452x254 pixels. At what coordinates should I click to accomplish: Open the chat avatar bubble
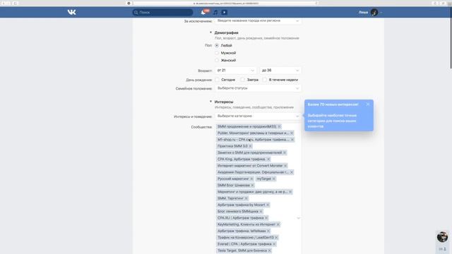(x=442, y=237)
